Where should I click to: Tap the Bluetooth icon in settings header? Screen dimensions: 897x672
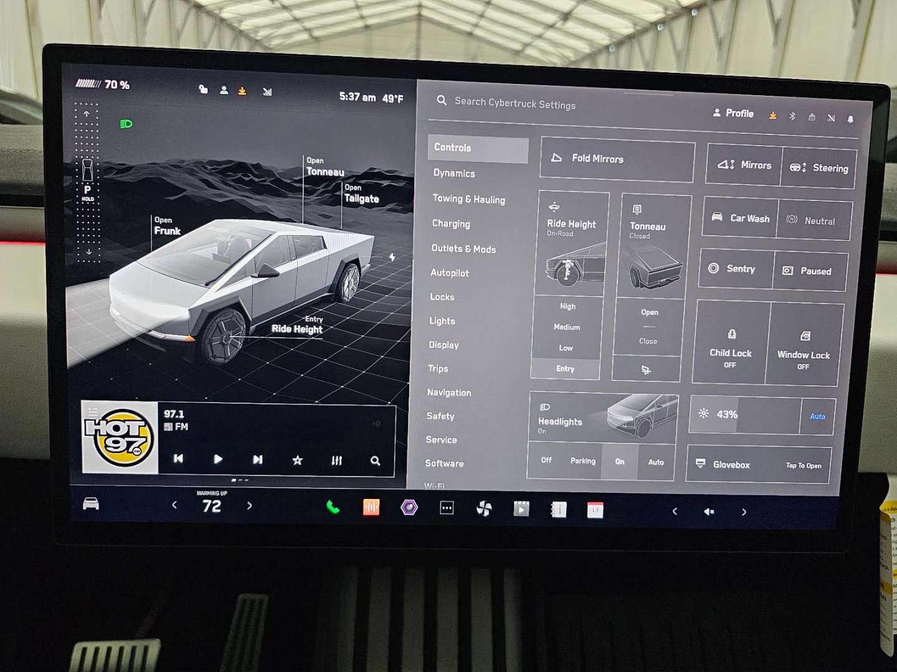pos(792,116)
